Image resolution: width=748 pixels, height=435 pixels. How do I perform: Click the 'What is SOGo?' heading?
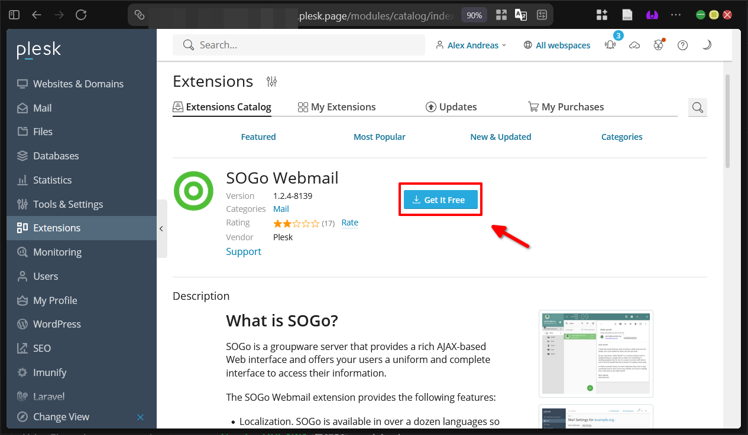click(282, 321)
